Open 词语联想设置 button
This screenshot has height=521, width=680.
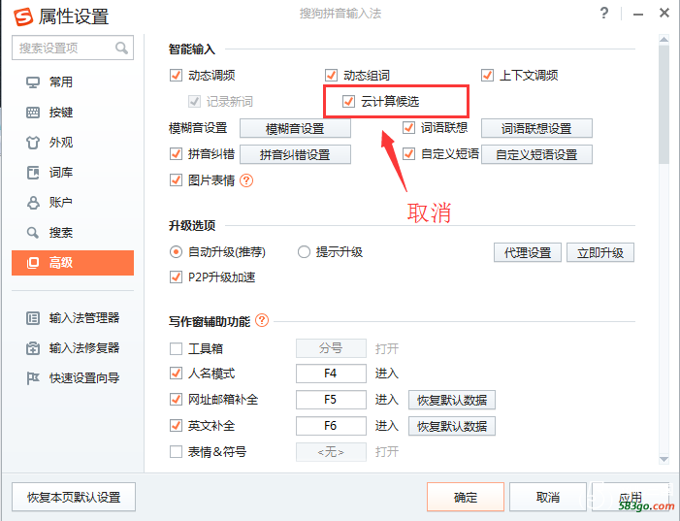click(x=536, y=128)
